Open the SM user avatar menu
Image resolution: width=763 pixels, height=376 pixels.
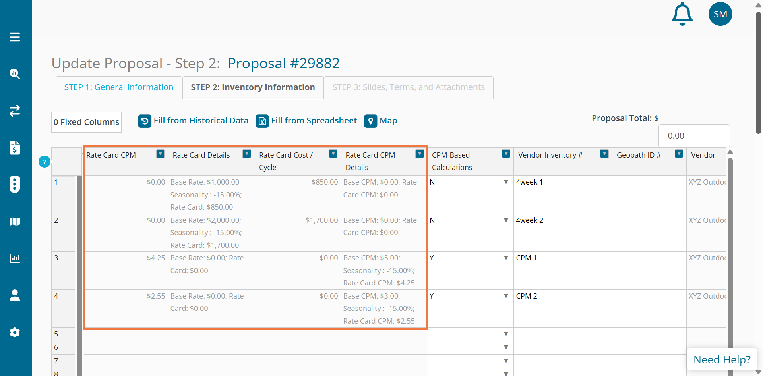[x=720, y=14]
